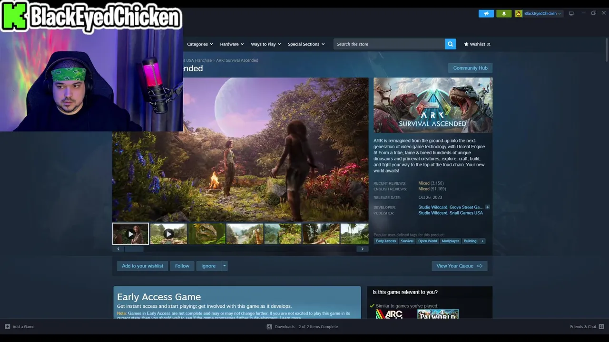
Task: Click View Your Queue button
Action: tap(460, 266)
